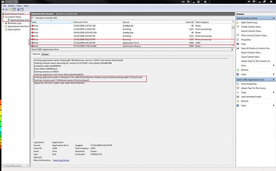Image resolution: width=276 pixels, height=171 pixels.
Task: Click the Create Custom View funnel icon
Action: pos(238,27)
